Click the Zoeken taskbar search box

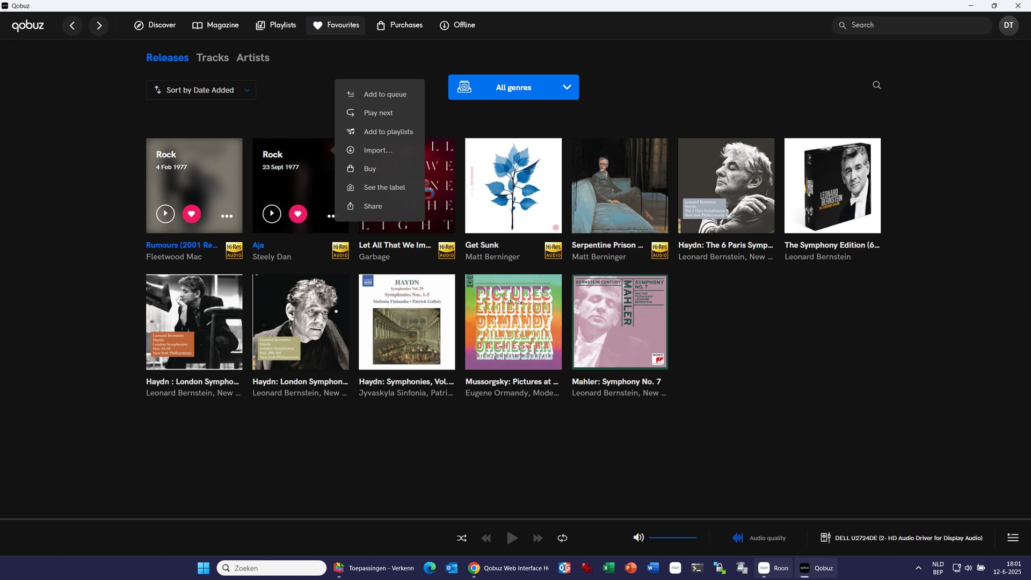272,568
